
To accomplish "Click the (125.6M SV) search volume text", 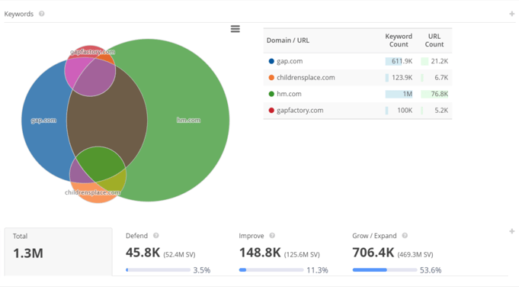I will 302,254.
